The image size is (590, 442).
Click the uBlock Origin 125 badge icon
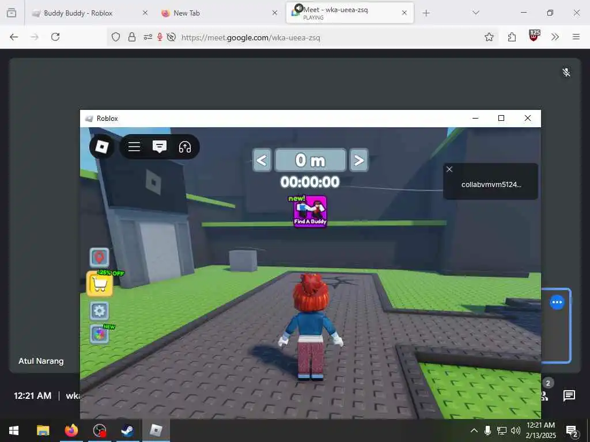pyautogui.click(x=534, y=36)
